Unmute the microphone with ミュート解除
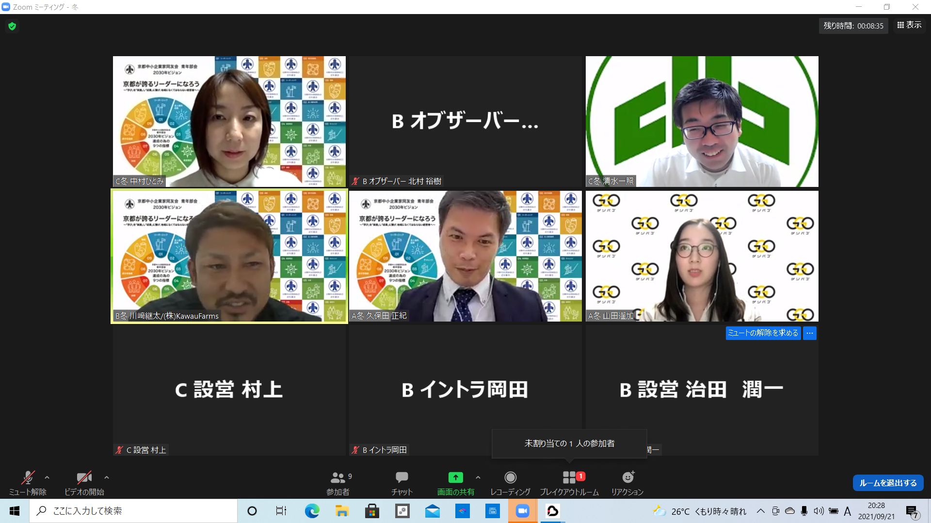931x523 pixels. 28,482
